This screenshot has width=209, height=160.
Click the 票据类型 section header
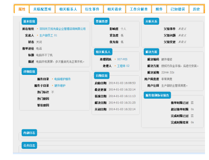tap(101, 21)
